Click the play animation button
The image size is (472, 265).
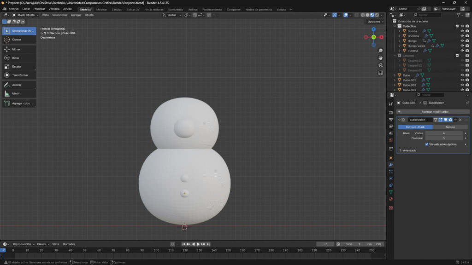(x=199, y=244)
